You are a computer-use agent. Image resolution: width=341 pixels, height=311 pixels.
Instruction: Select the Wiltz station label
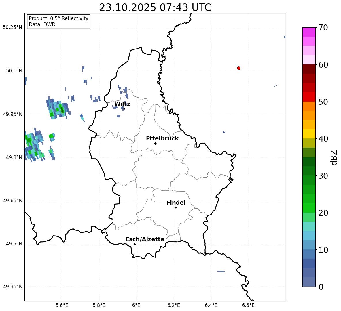[122, 104]
